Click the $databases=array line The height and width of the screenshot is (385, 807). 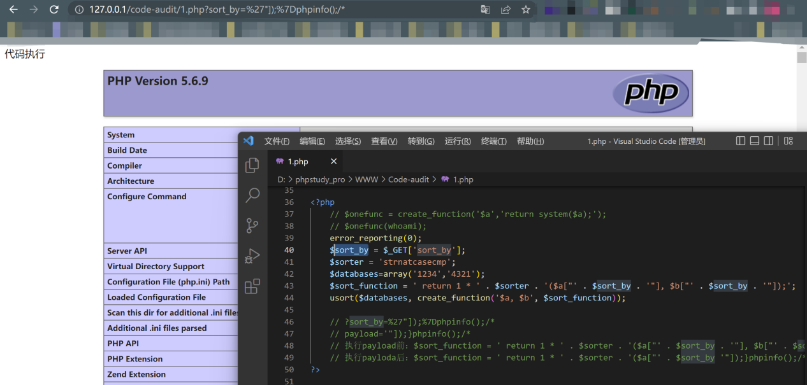(407, 274)
